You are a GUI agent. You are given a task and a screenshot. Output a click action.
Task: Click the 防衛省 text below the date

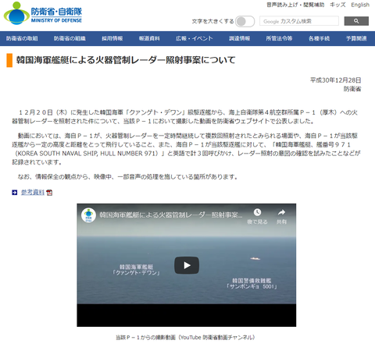(x=352, y=89)
